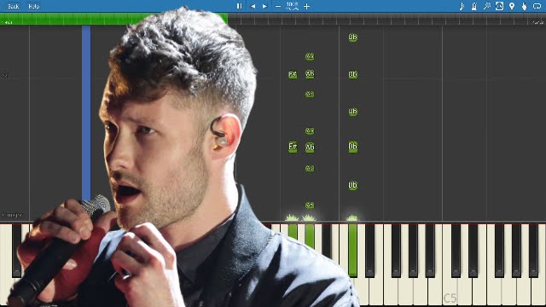Click the speed percentage readout
Screen dimensions: 546x307
(292, 6)
